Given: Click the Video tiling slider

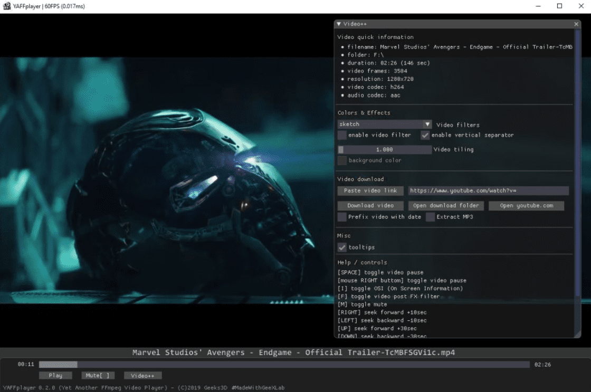Looking at the screenshot, I should 385,150.
